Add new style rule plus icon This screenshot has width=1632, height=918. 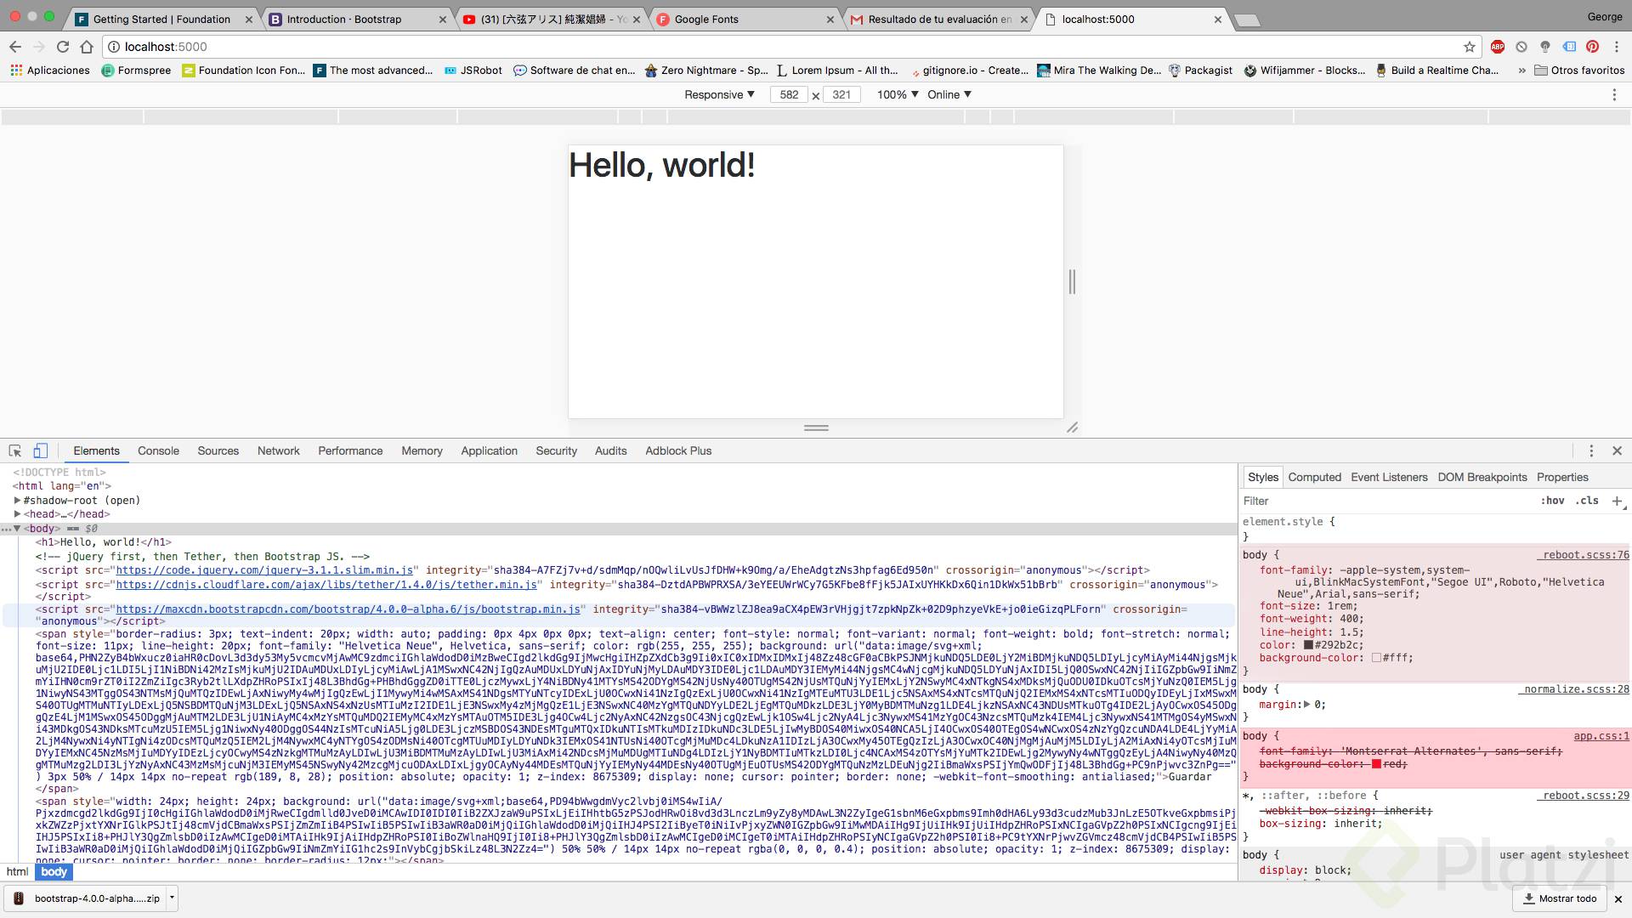click(1617, 501)
